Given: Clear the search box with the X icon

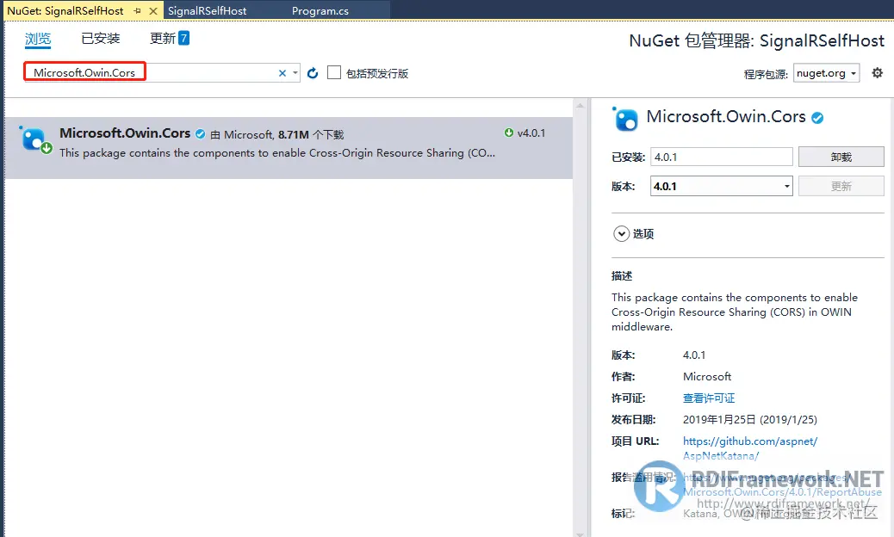Looking at the screenshot, I should coord(282,71).
